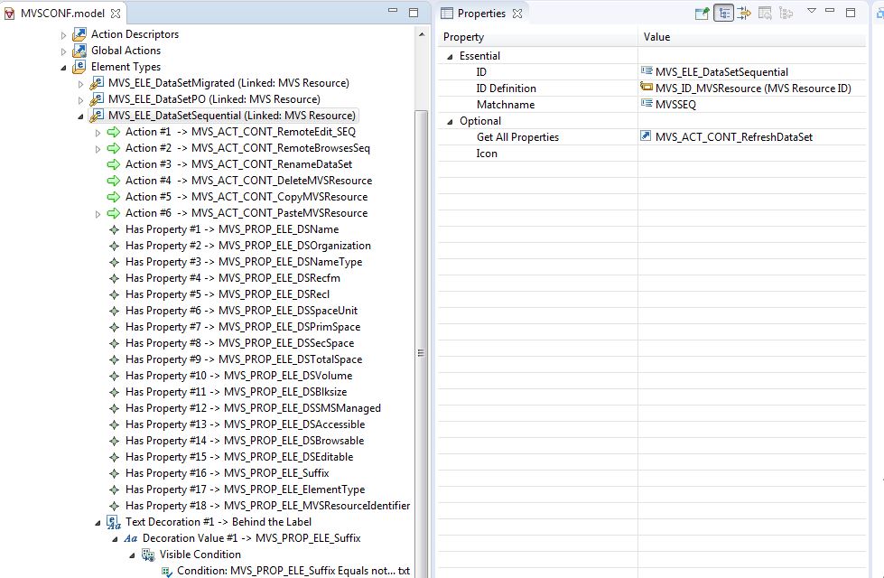Click the Text Decoration #1 icon
This screenshot has width=884, height=578.
[x=113, y=521]
